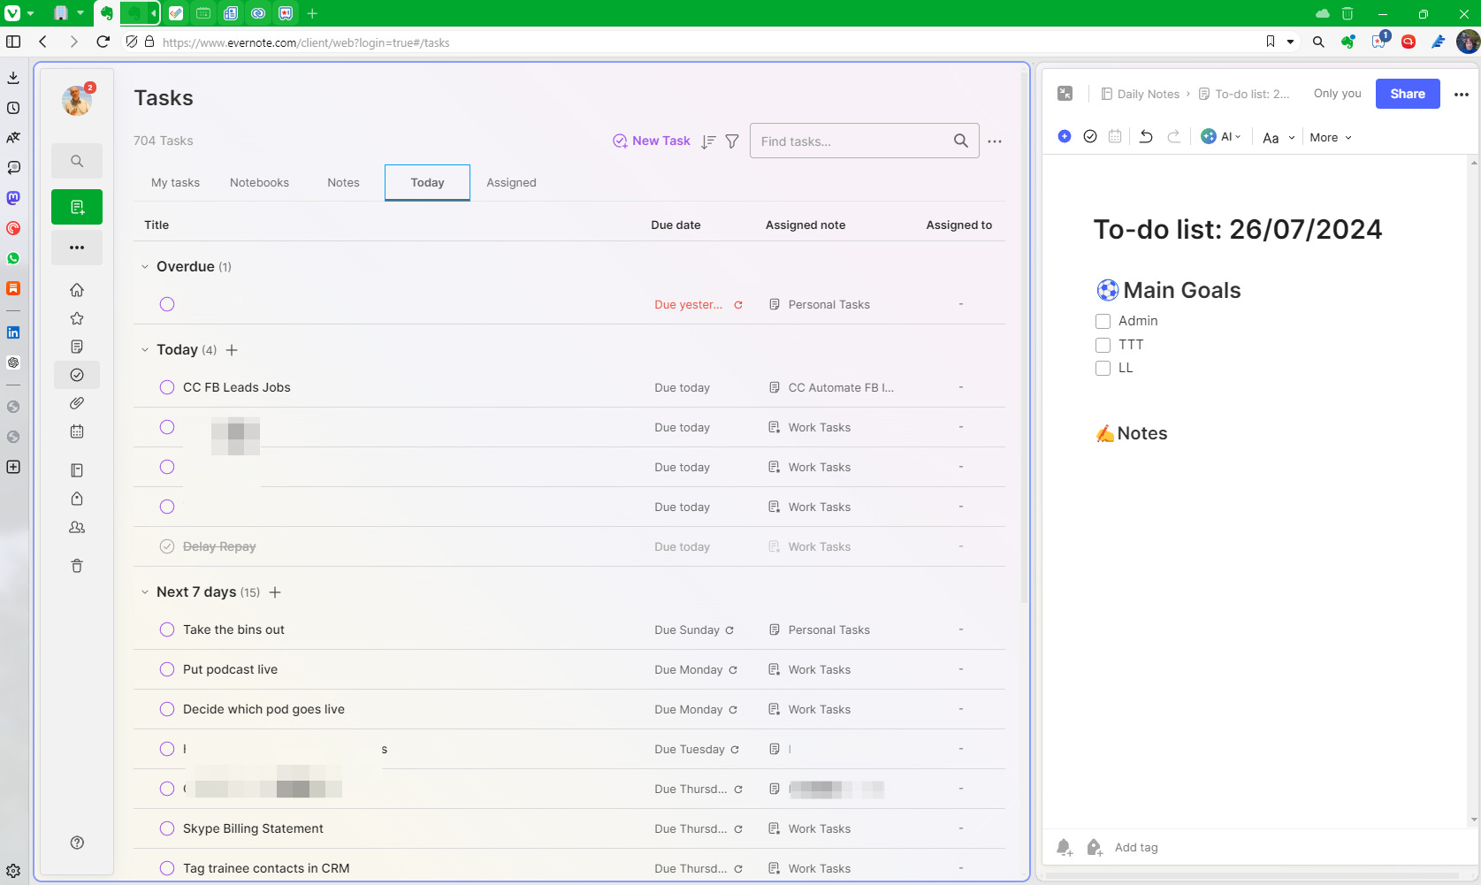
Task: Click inside the 'Find tasks' search field
Action: [849, 141]
